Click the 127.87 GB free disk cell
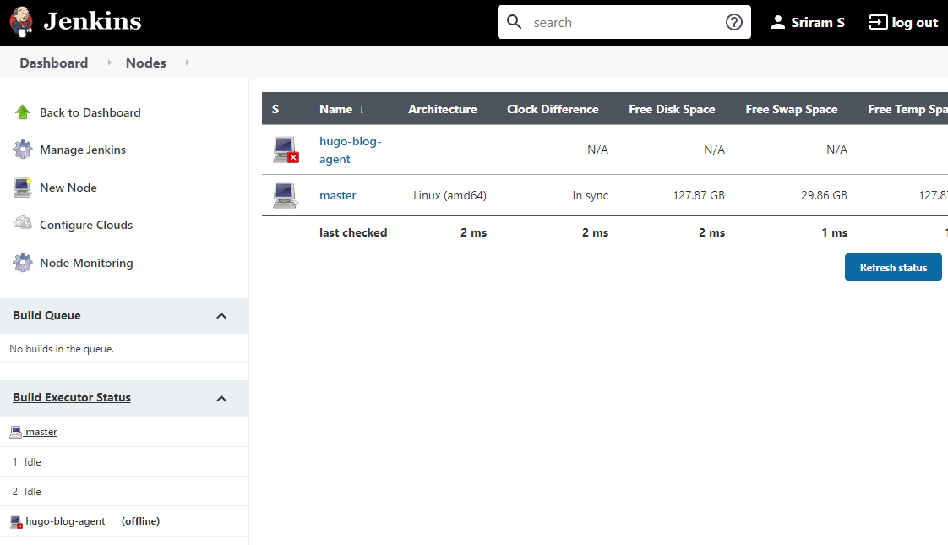Screen dimensions: 948x545 [699, 195]
